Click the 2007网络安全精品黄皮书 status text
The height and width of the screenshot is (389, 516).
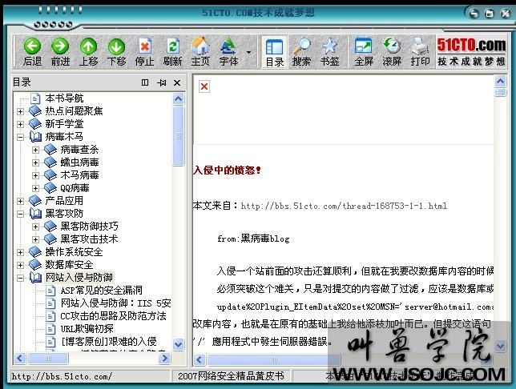tap(231, 376)
